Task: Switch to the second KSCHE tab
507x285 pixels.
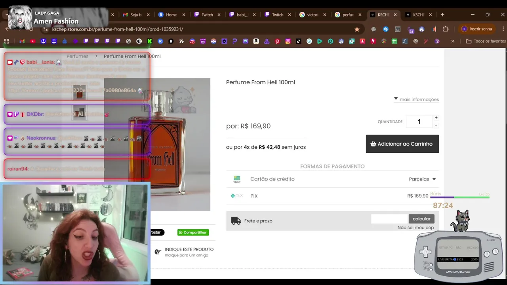Action: (418, 15)
